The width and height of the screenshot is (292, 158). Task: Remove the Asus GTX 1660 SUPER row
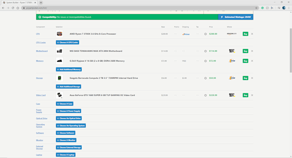(252, 95)
